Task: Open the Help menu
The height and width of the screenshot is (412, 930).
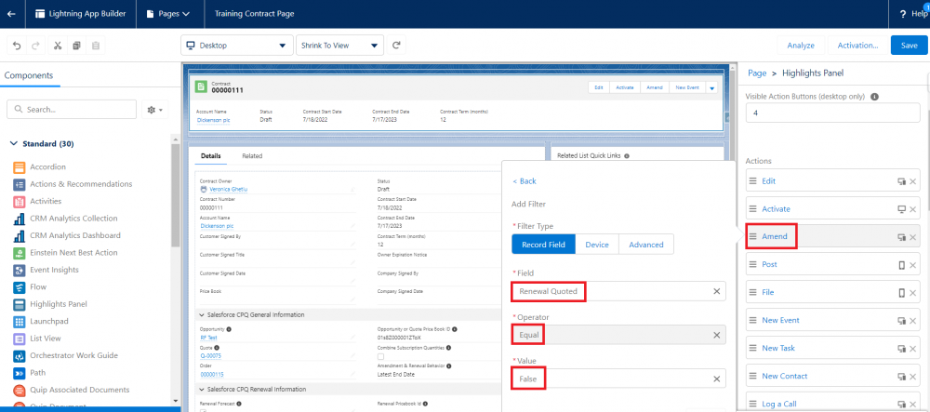Action: [x=915, y=14]
